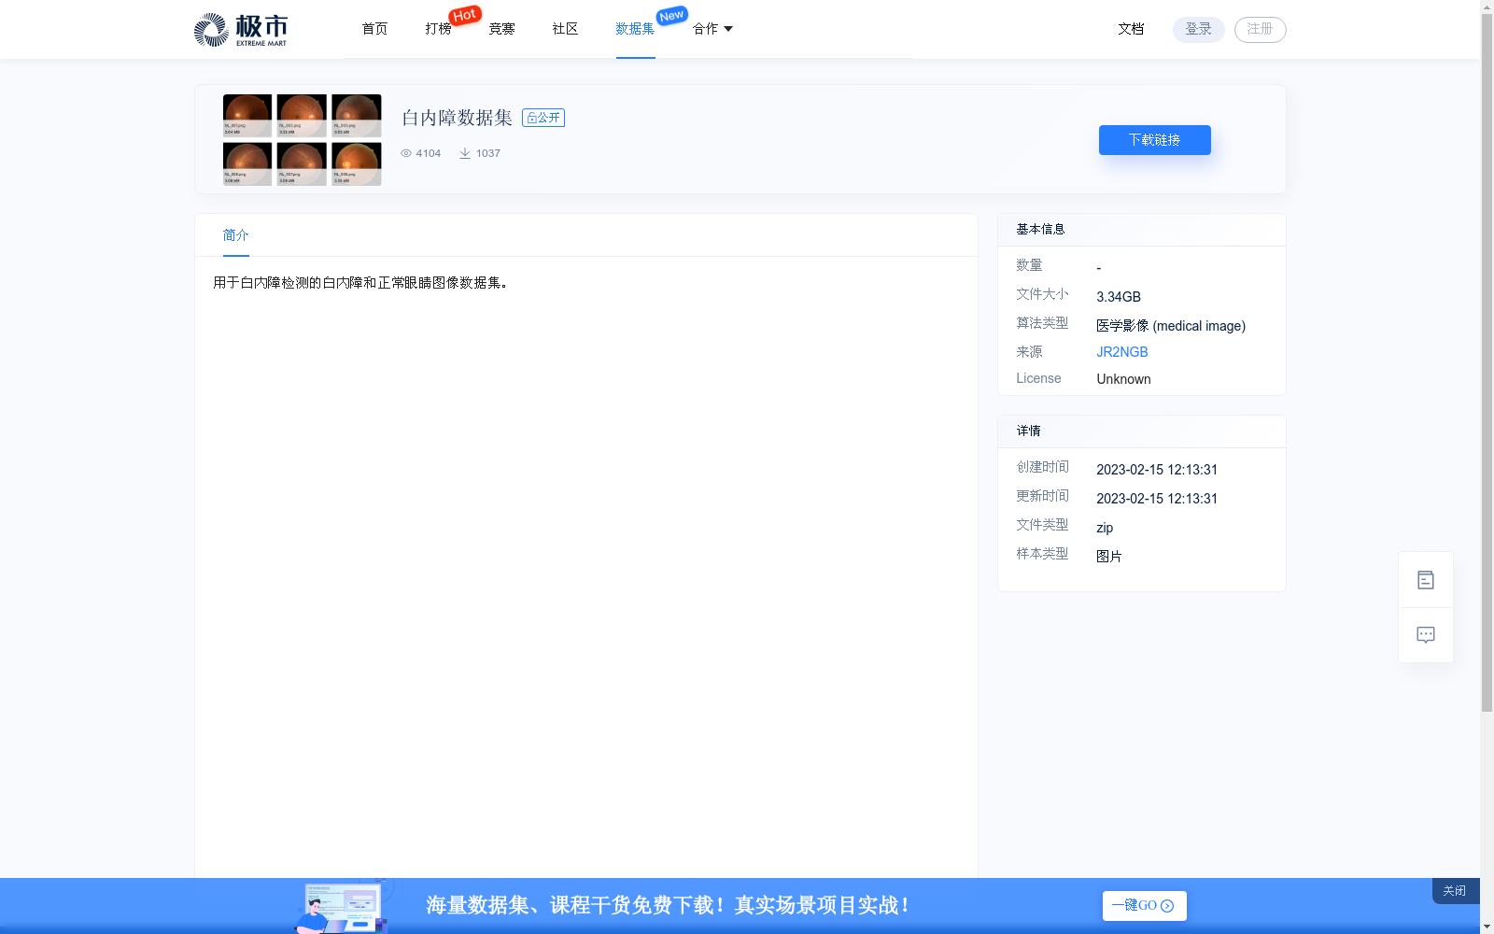This screenshot has height=934, width=1494.
Task: Click the banner slogan 海量数据集 text
Action: [x=668, y=906]
